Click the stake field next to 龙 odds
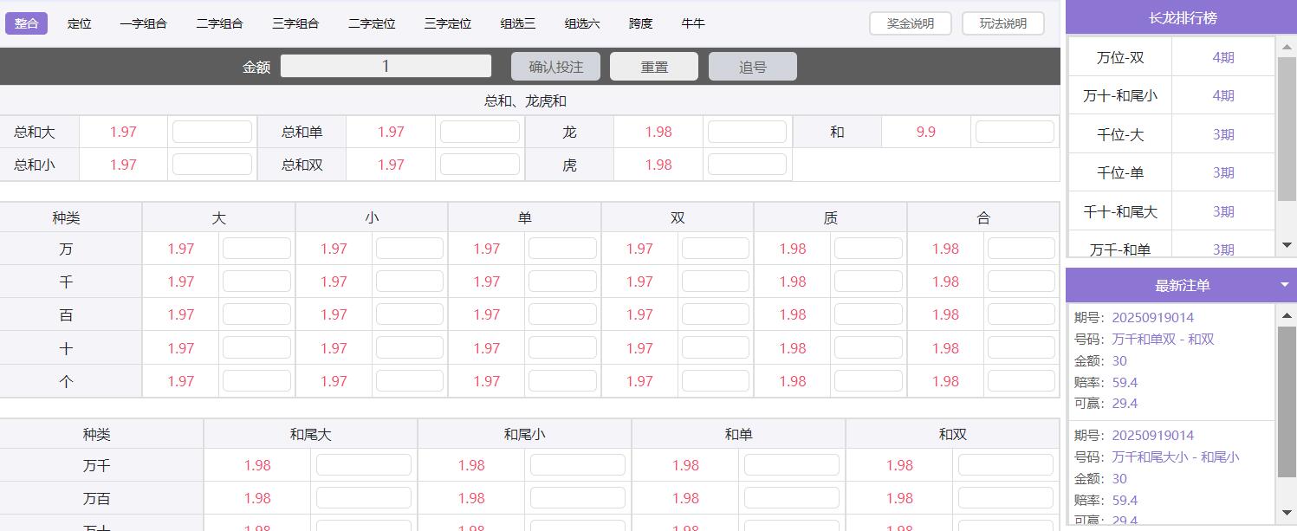Image resolution: width=1297 pixels, height=531 pixels. 747,130
